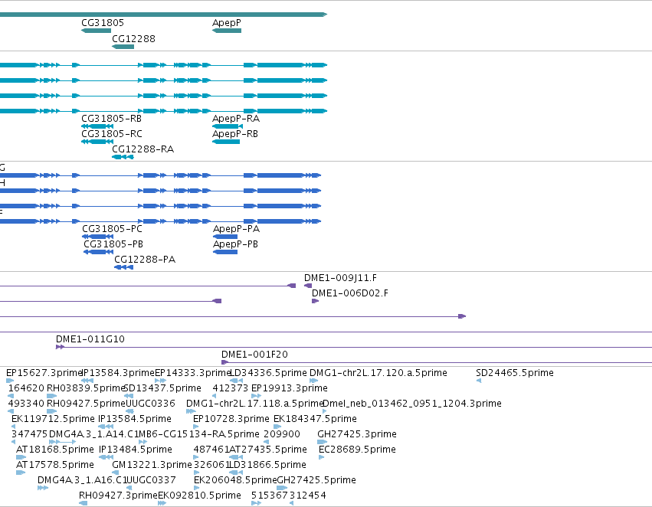Open transcript CG12288-RA label
Image resolution: width=652 pixels, height=507 pixels.
[143, 149]
